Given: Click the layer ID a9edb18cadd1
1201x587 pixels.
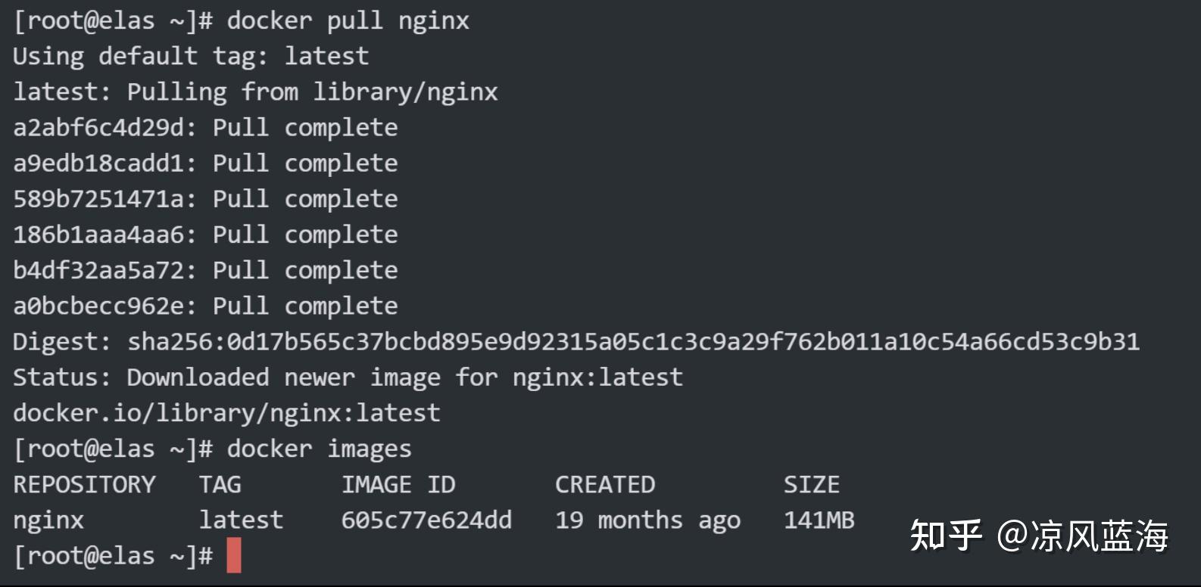Looking at the screenshot, I should pyautogui.click(x=98, y=163).
